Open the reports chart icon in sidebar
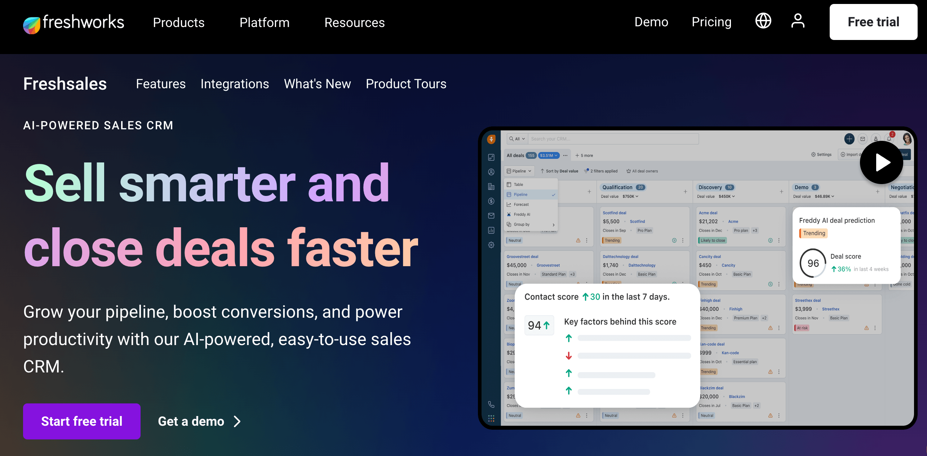 pyautogui.click(x=491, y=231)
